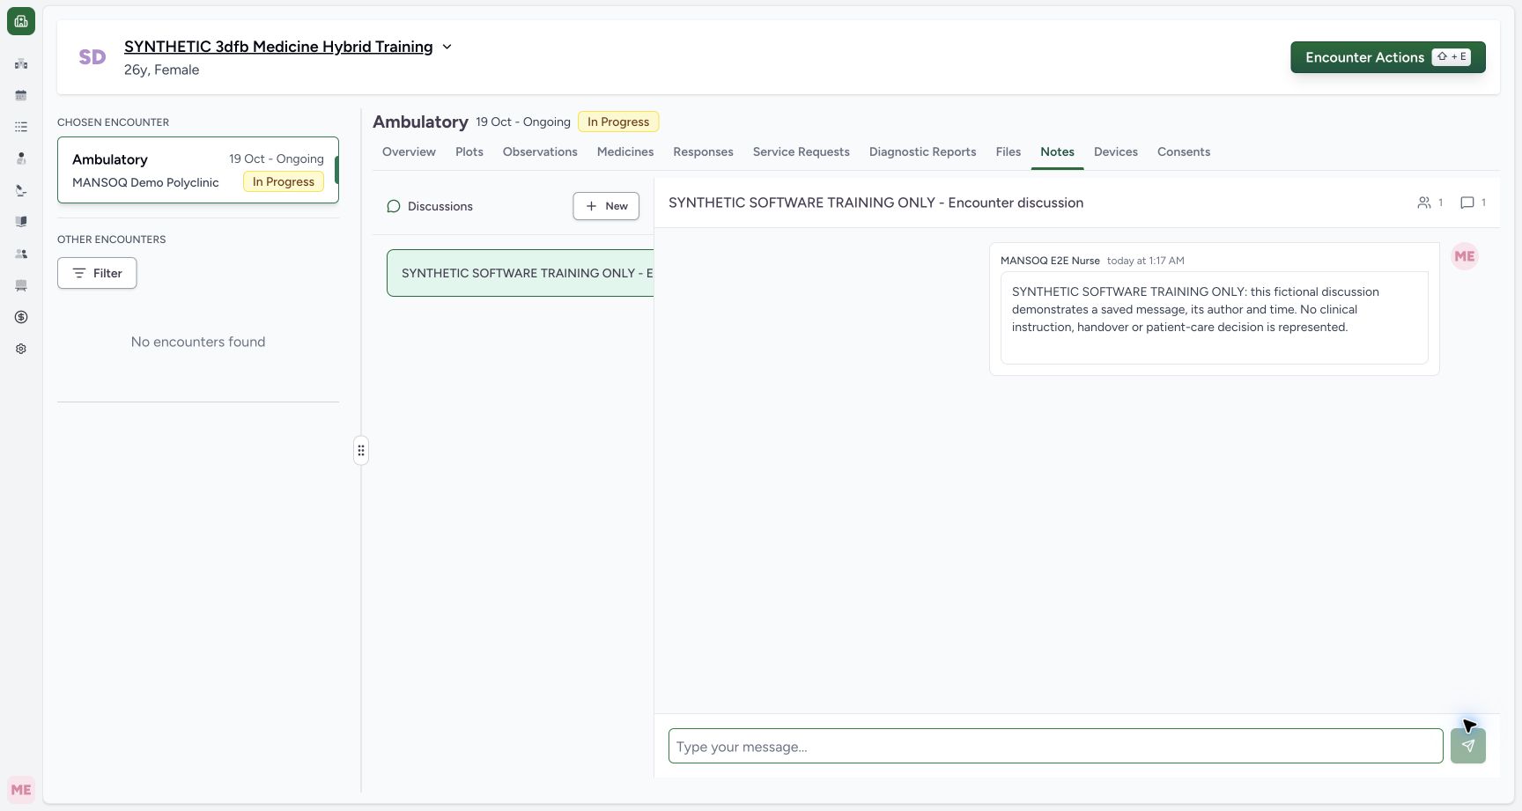Click the In Progress badge in header
The height and width of the screenshot is (811, 1522).
618,122
